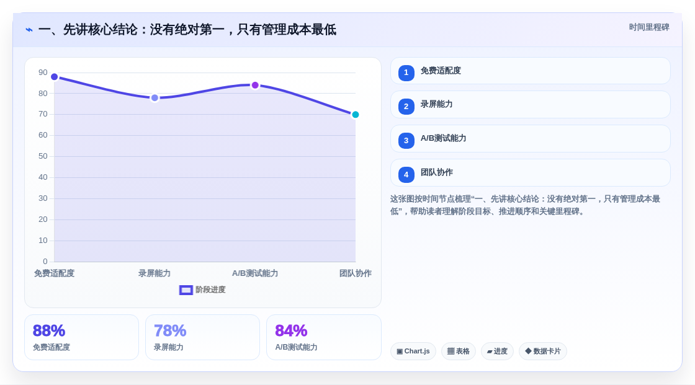Click the 录屏能力 data point on chart

pyautogui.click(x=155, y=98)
